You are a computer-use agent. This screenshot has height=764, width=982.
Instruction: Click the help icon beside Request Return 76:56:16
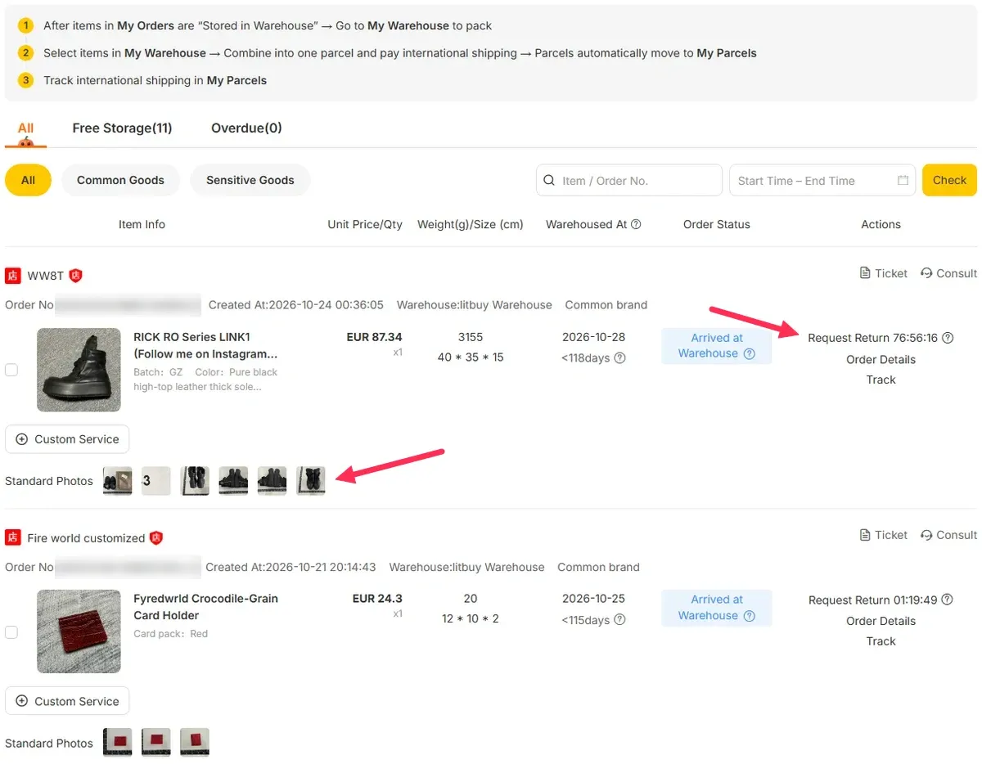pyautogui.click(x=948, y=338)
